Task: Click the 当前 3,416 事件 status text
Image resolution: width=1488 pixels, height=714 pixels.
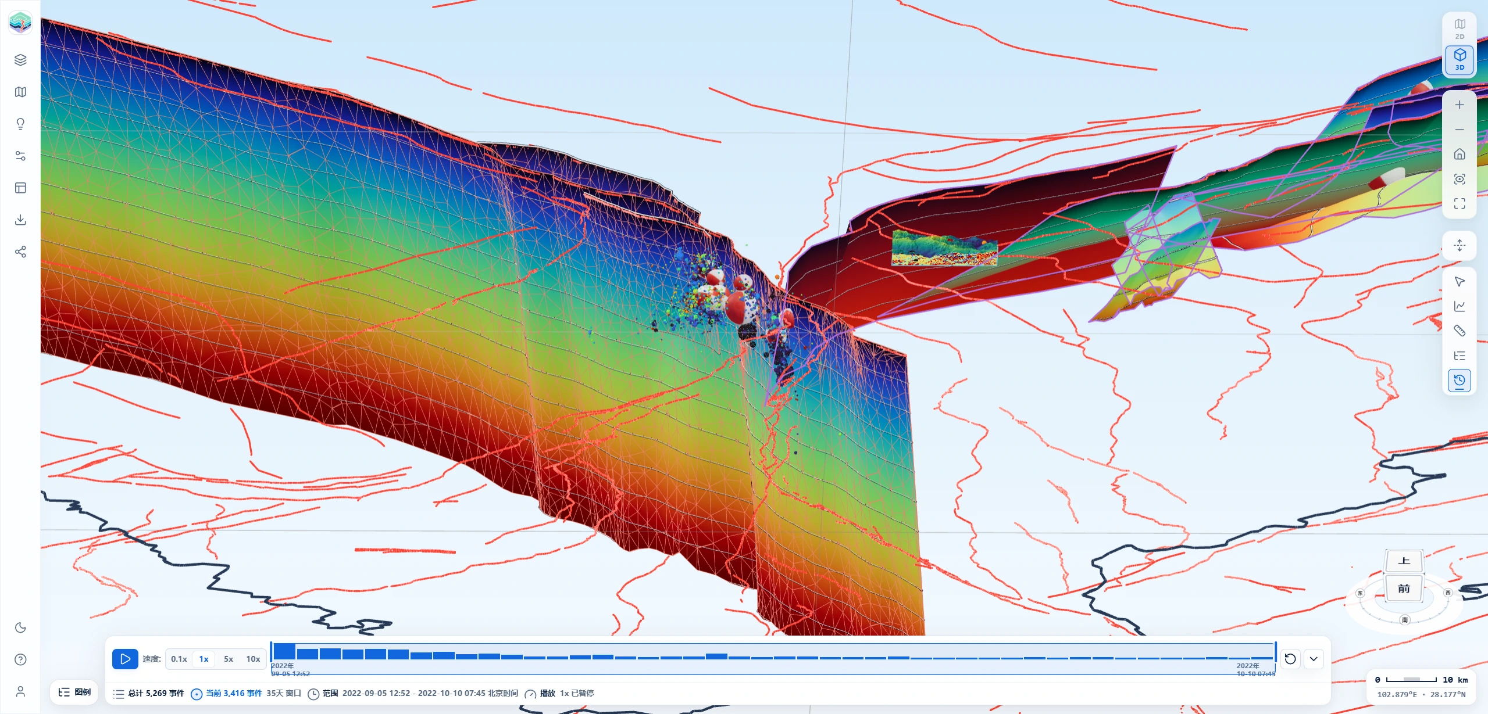Action: point(234,693)
